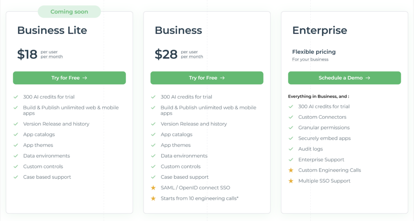The image size is (414, 221).
Task: Click the Flexible pricing text
Action: 314,52
